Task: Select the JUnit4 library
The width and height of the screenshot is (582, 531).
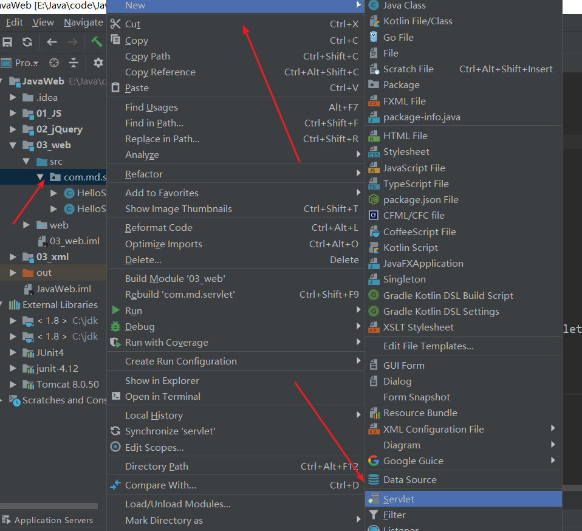Action: click(x=50, y=352)
